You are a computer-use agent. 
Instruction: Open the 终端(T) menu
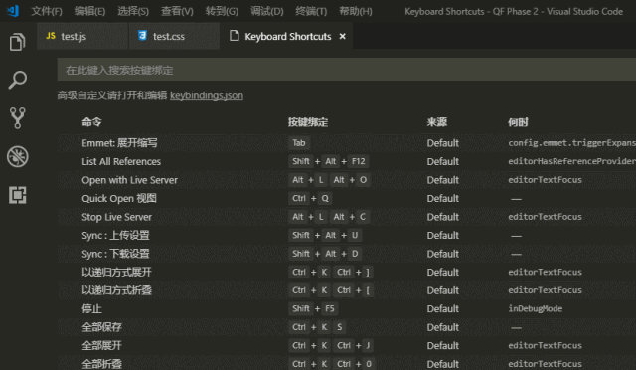tap(311, 11)
